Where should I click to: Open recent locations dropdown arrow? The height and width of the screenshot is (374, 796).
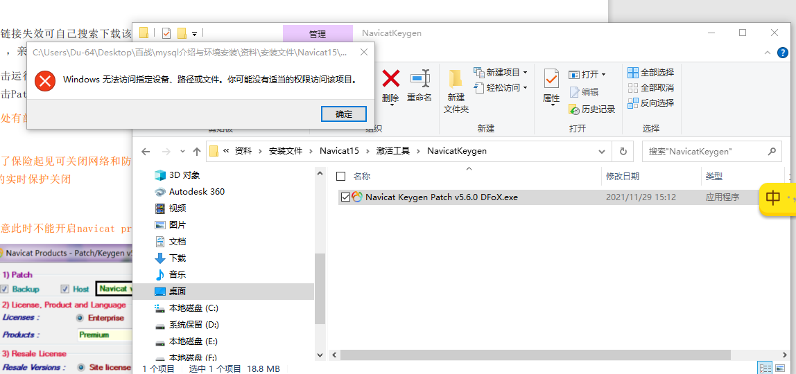[x=182, y=151]
